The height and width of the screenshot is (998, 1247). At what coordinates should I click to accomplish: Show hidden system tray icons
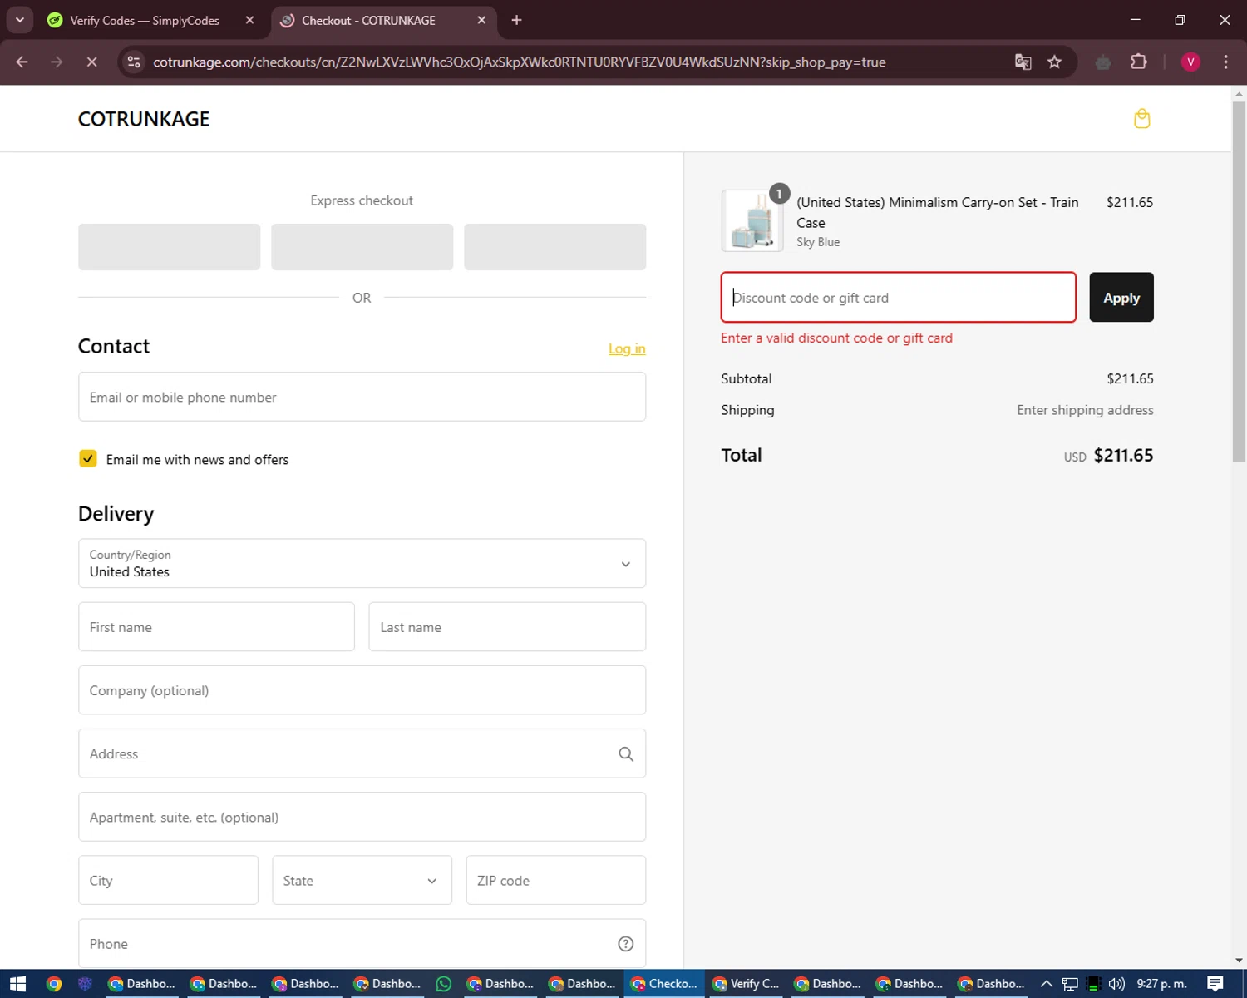click(x=1047, y=984)
